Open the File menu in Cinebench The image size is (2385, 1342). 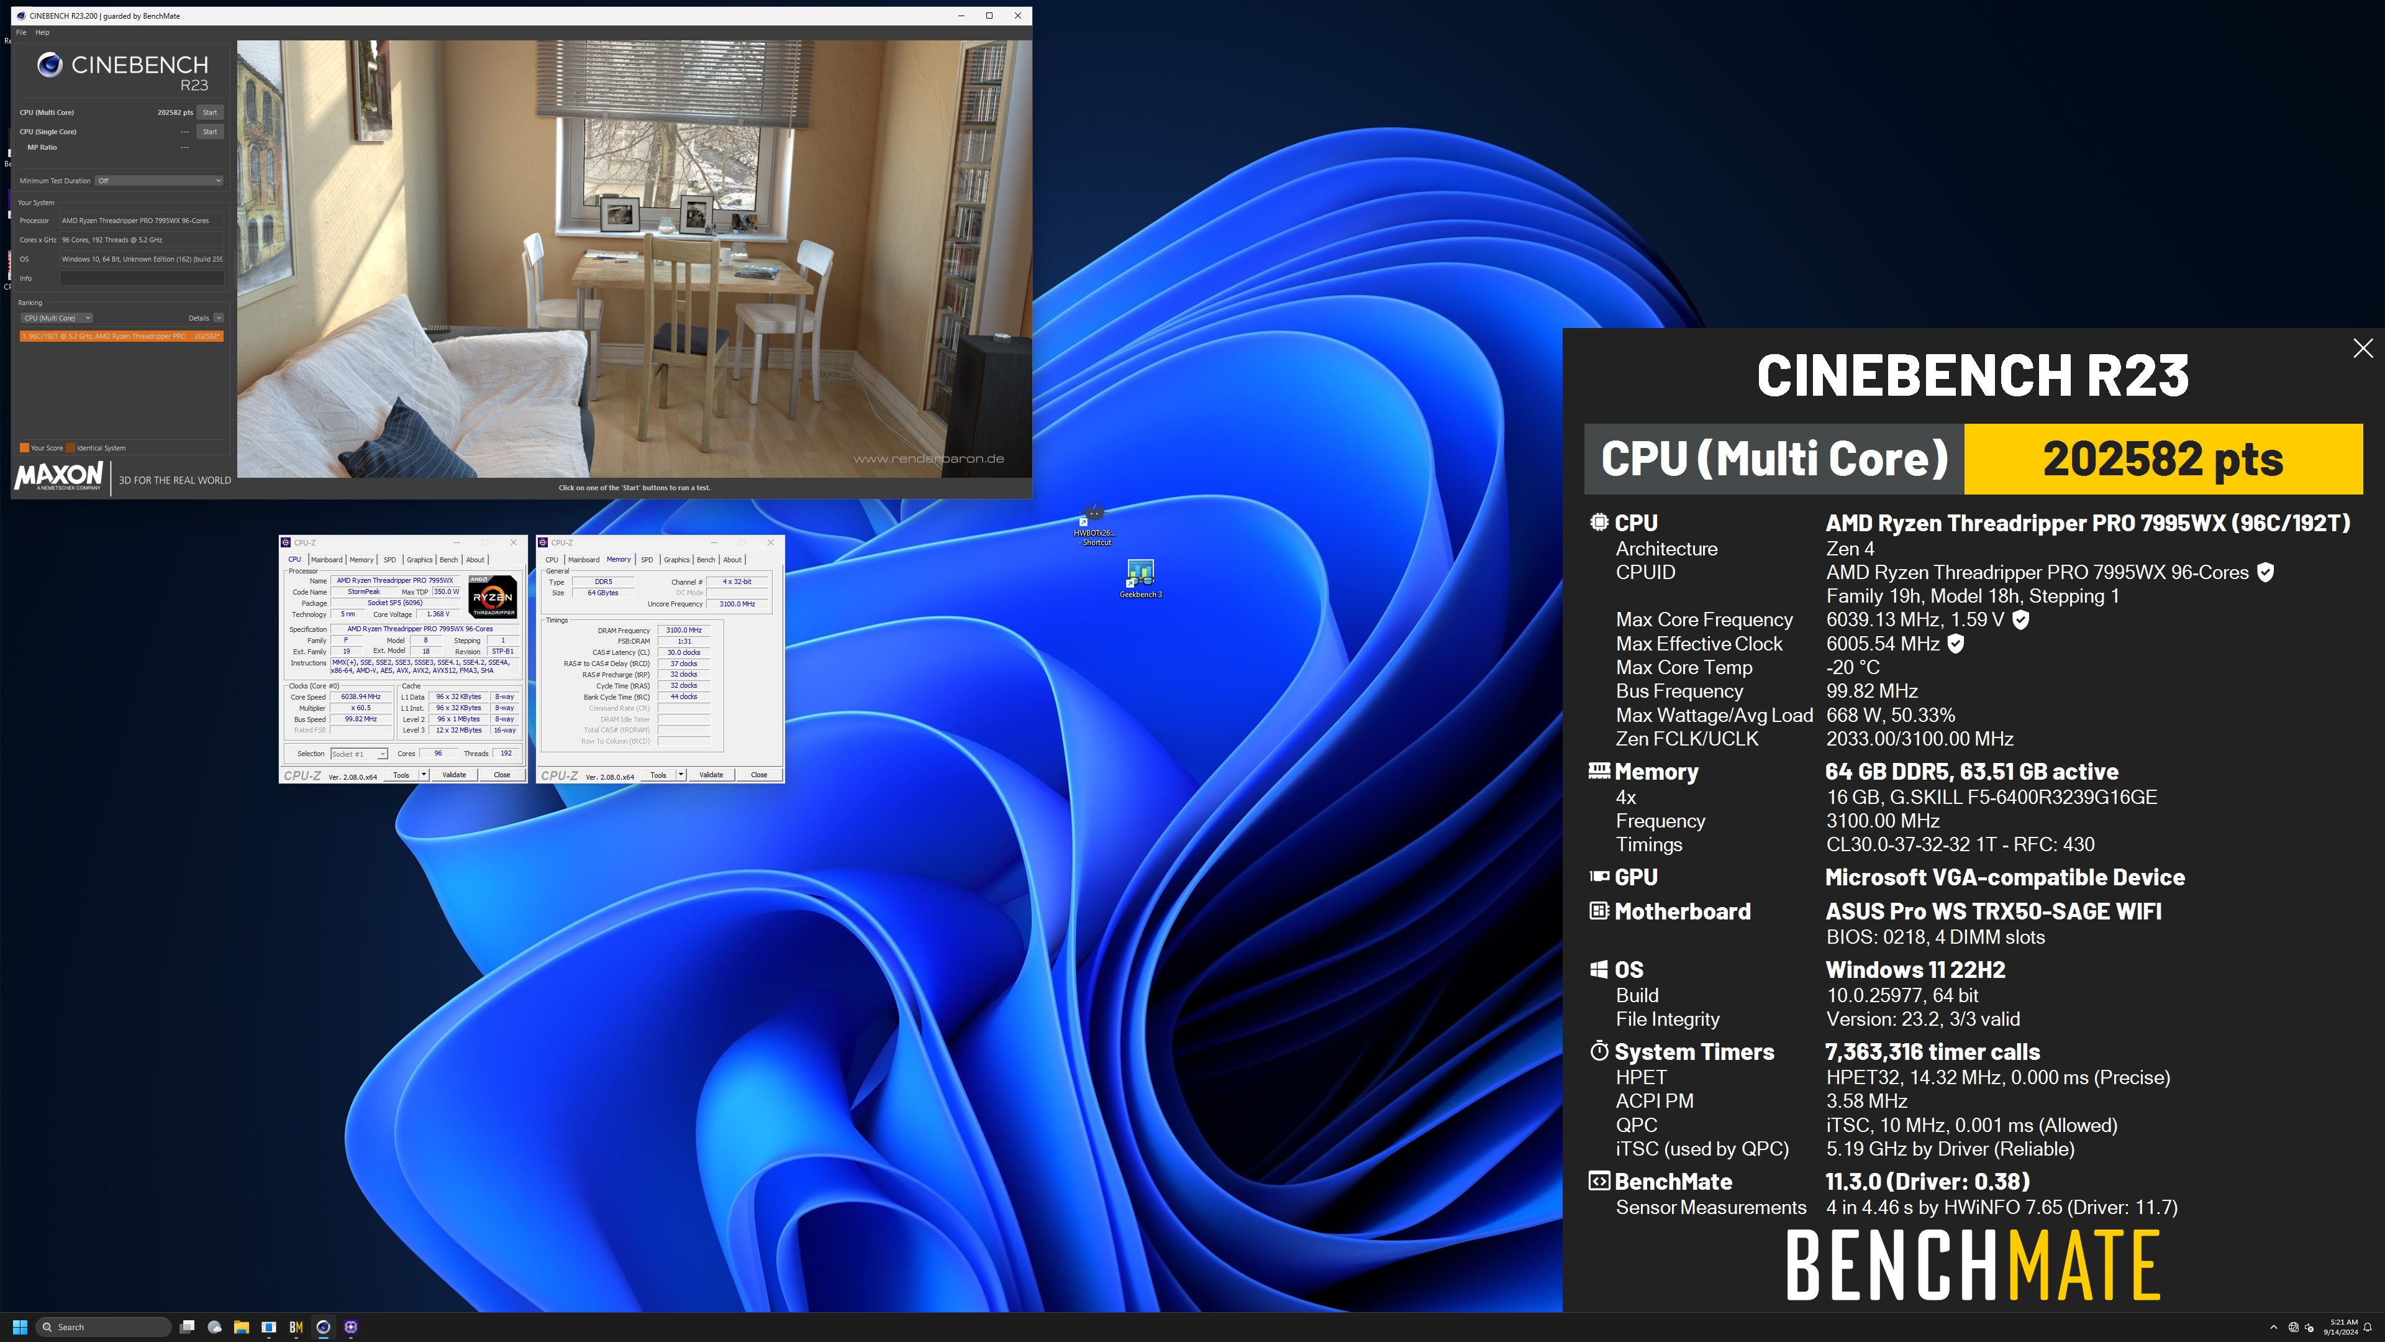click(21, 32)
